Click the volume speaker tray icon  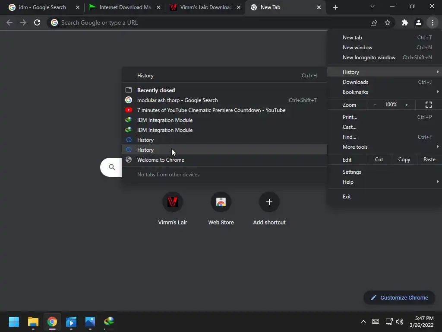(x=400, y=322)
